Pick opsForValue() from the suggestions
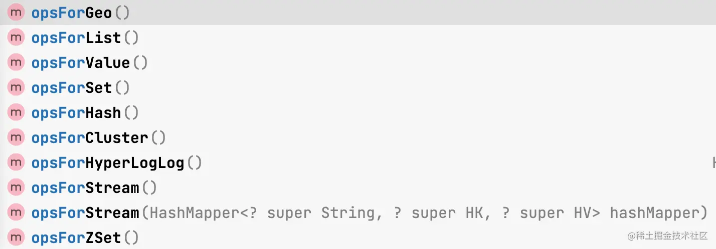 pyautogui.click(x=358, y=62)
